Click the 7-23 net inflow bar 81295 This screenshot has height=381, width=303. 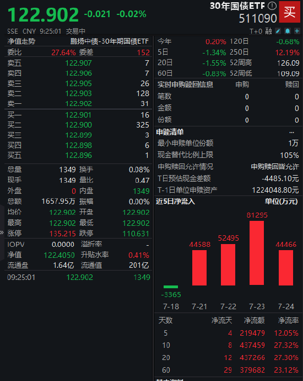257,253
